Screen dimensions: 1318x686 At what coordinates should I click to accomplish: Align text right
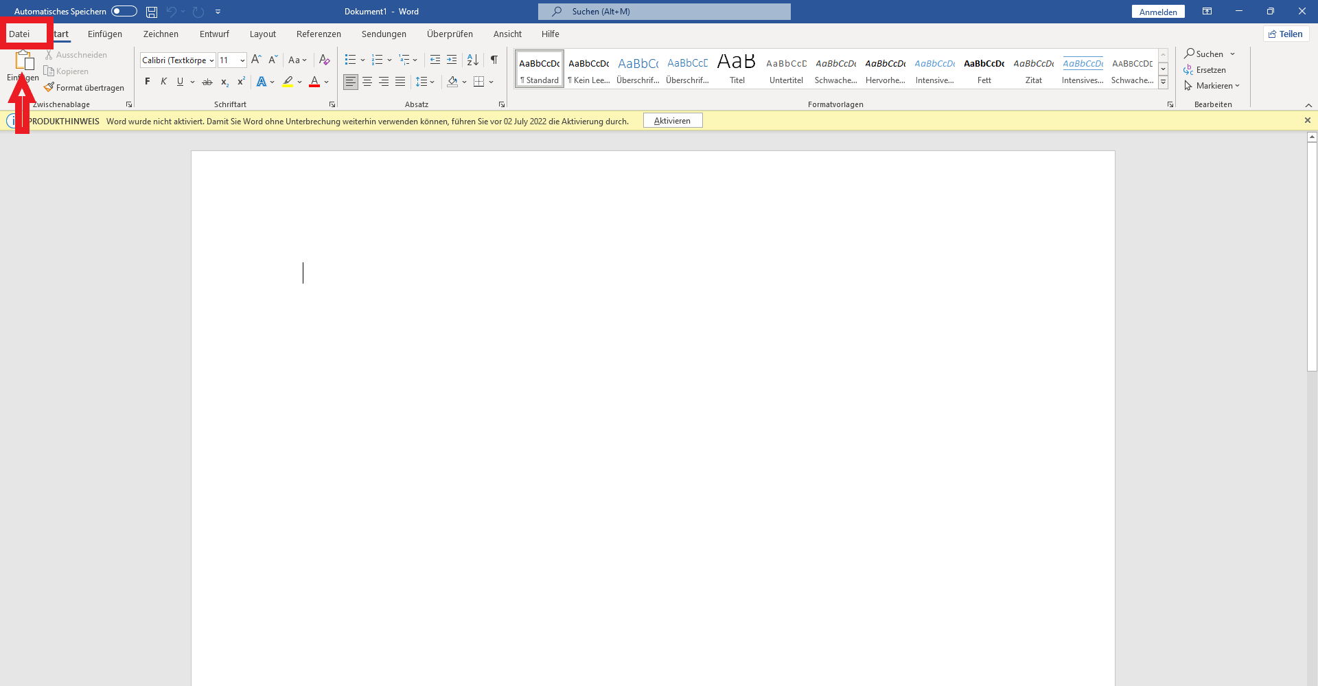384,82
